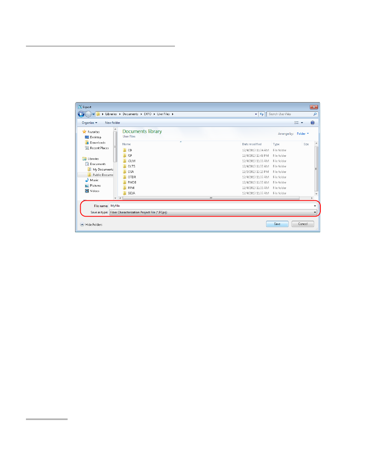This screenshot has height=455, width=375.
Task: Go back with the blue Back arrow
Action: pyautogui.click(x=81, y=114)
